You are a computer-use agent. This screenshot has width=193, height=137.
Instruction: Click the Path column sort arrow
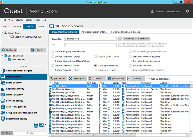pos(51,83)
